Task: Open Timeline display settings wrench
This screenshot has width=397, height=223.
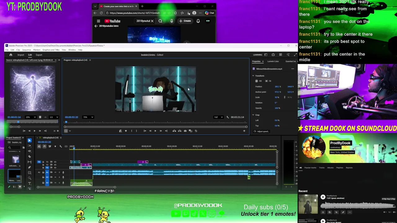Action: [x=60, y=146]
